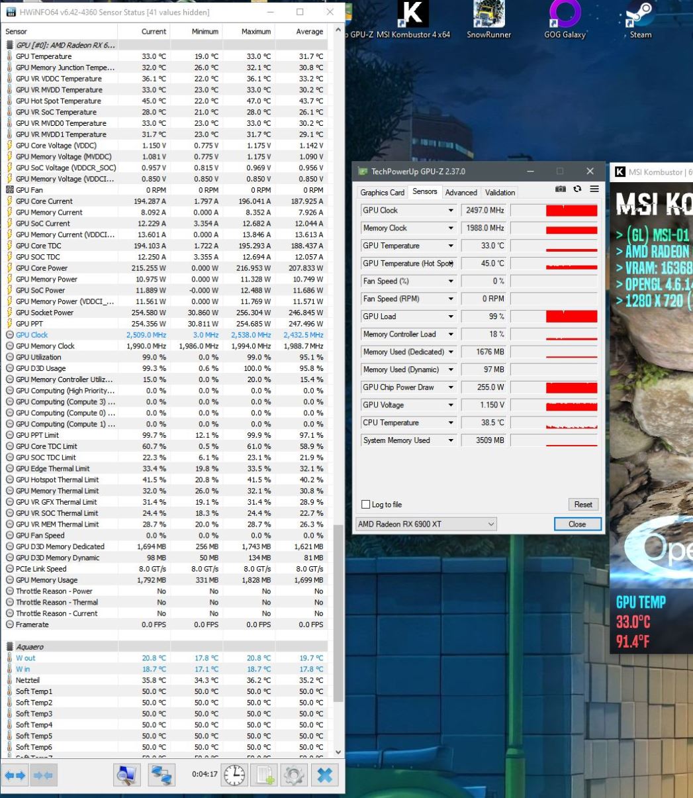Viewport: 693px width, 798px height.
Task: Click the HWiNFO clock reset-timer icon
Action: 234,775
